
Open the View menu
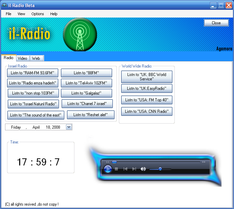pyautogui.click(x=21, y=14)
